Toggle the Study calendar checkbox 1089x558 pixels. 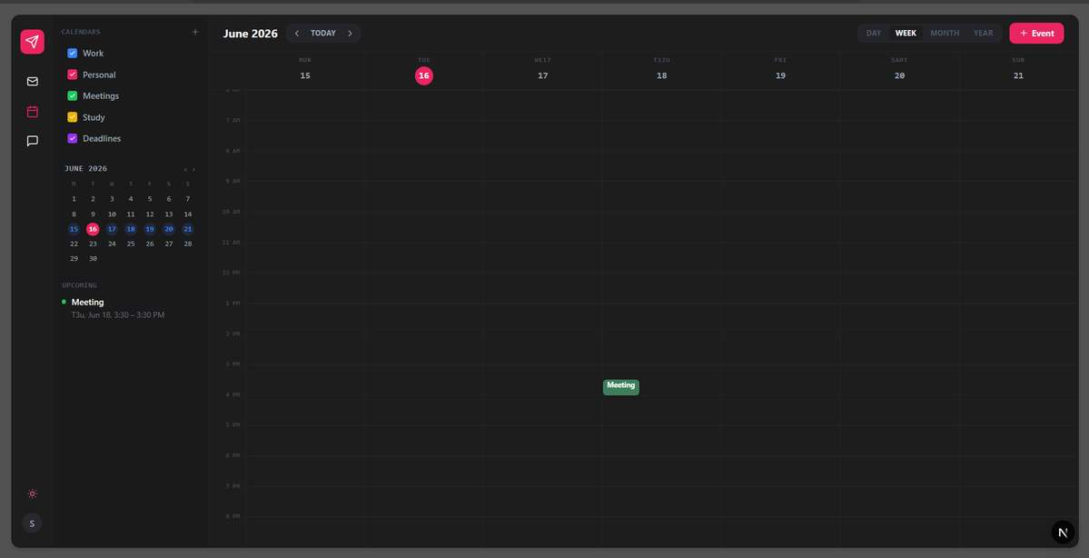(73, 117)
